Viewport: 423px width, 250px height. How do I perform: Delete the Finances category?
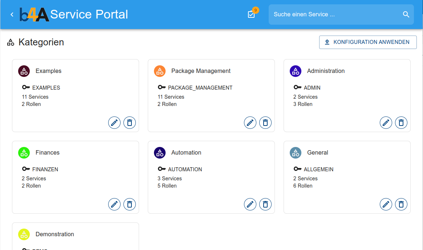coord(130,204)
